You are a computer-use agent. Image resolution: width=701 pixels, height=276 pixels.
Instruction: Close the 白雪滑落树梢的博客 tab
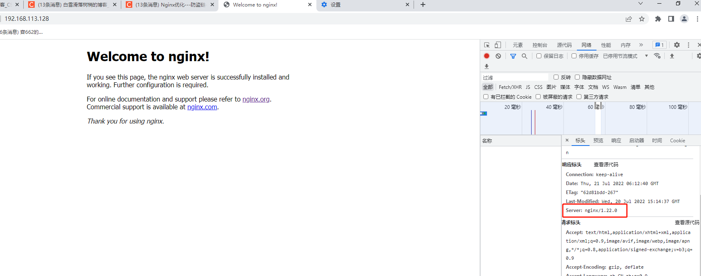coord(114,4)
